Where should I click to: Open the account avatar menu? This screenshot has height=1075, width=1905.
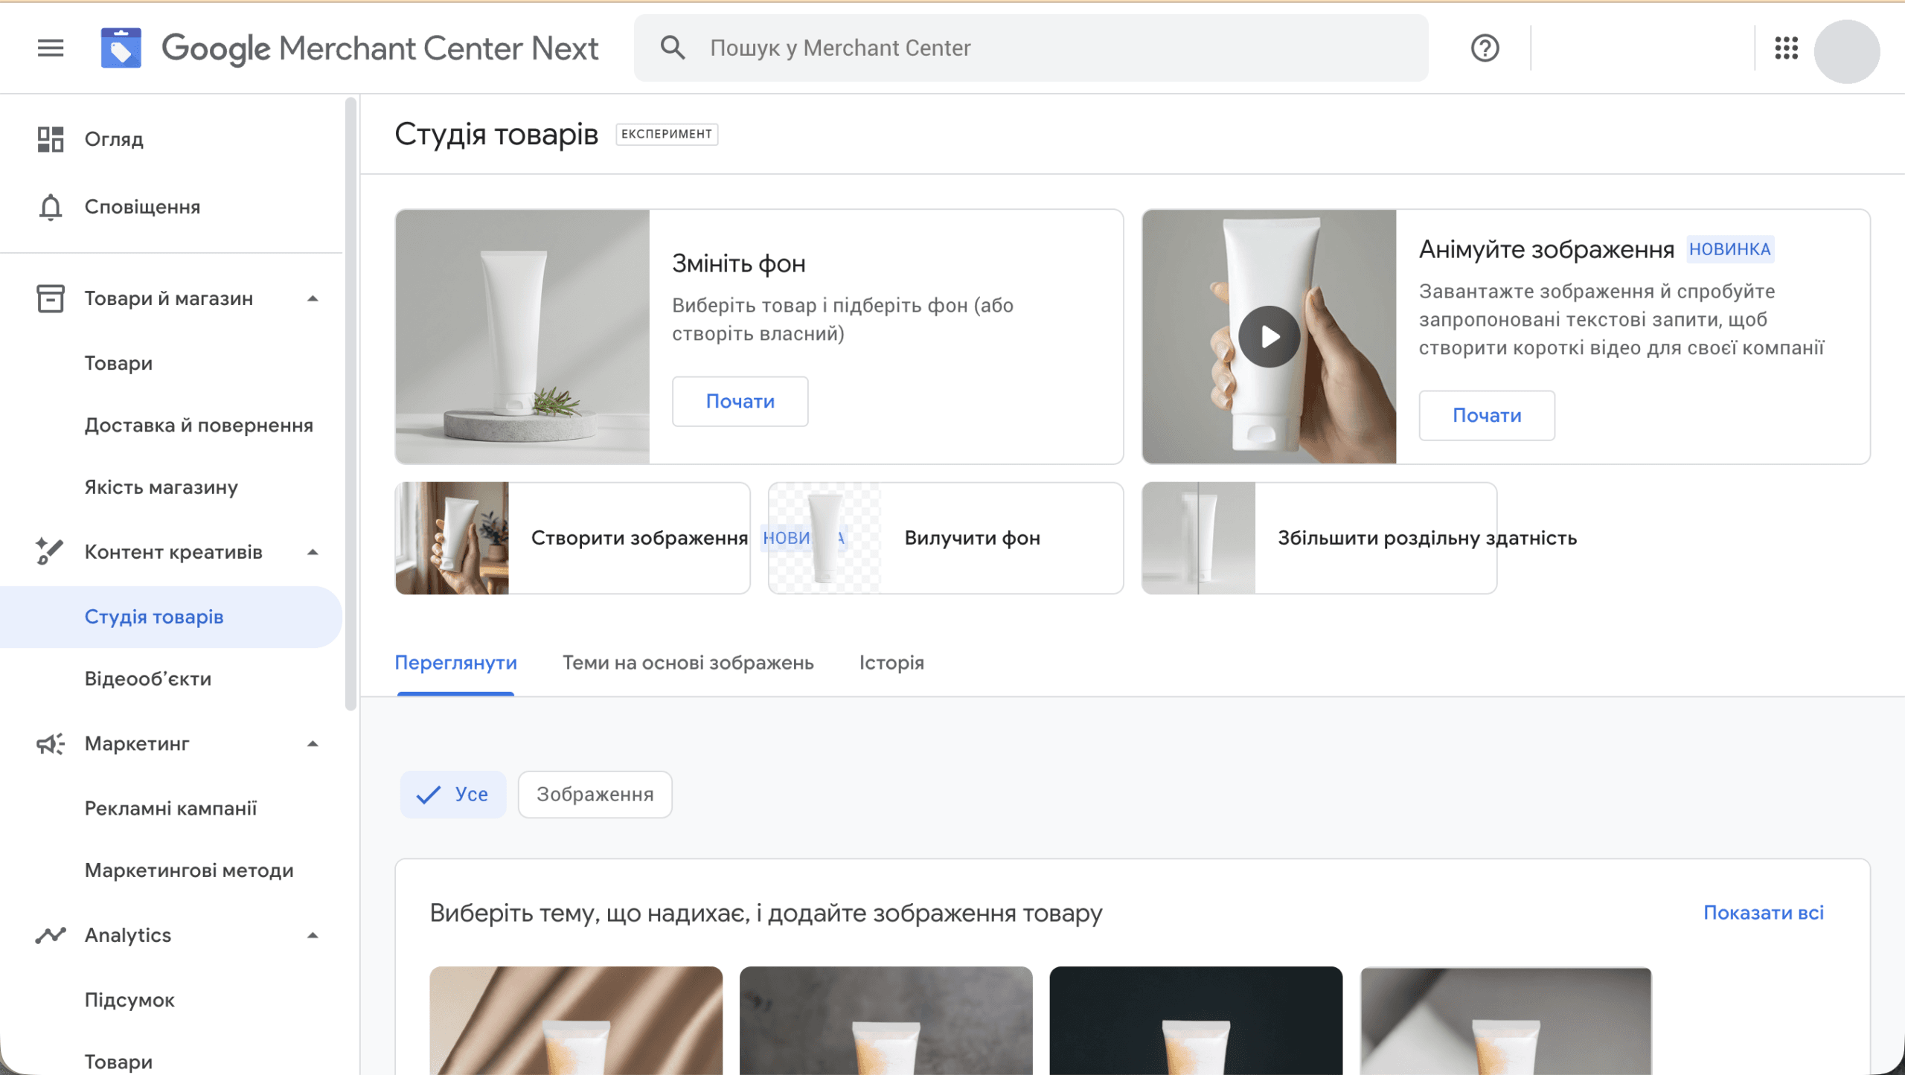coord(1846,51)
